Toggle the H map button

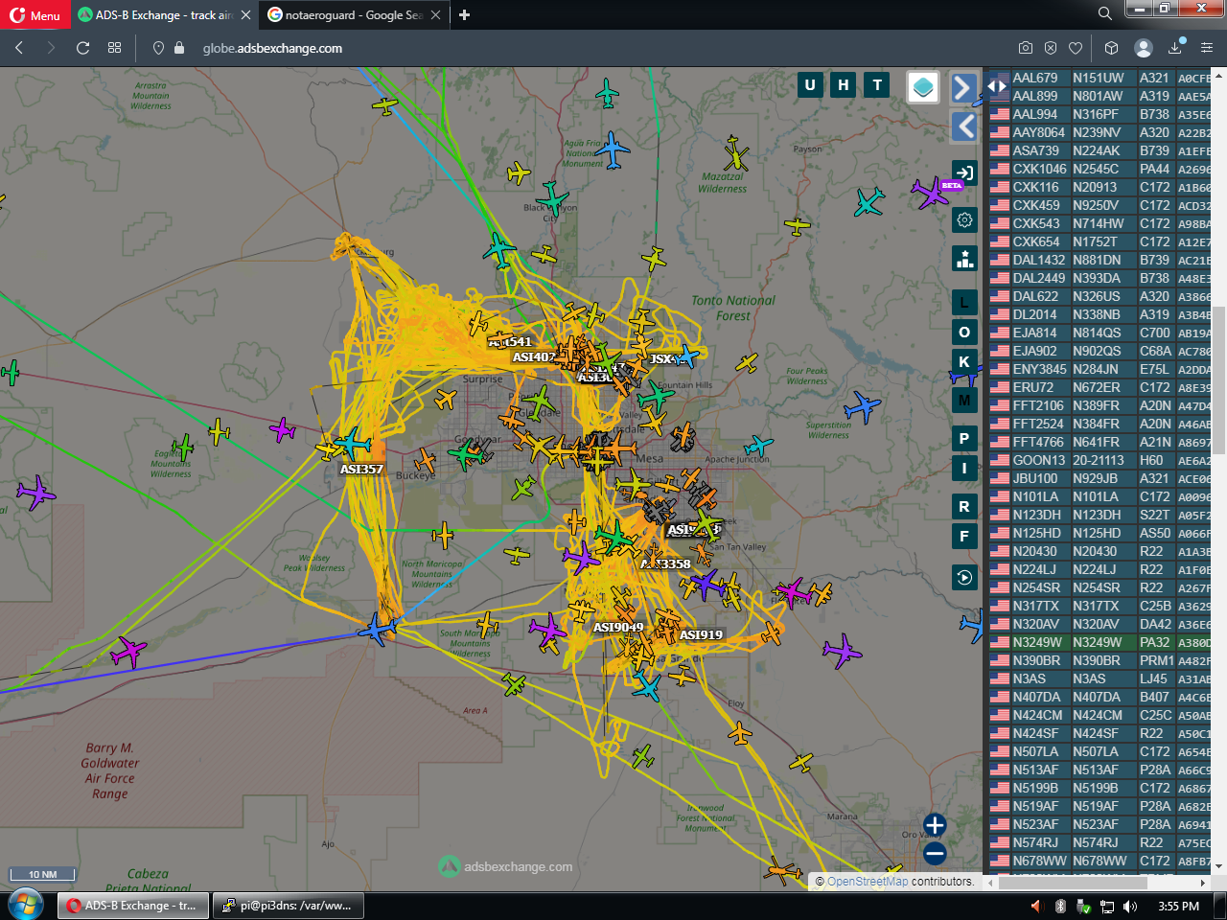point(844,85)
